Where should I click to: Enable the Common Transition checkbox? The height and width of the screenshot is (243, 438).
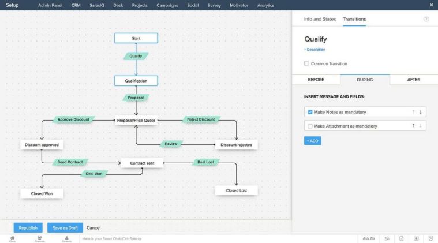click(x=306, y=63)
